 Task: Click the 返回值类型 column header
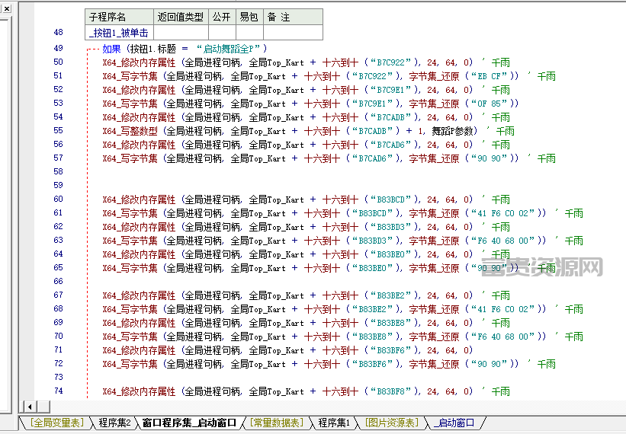coord(181,18)
